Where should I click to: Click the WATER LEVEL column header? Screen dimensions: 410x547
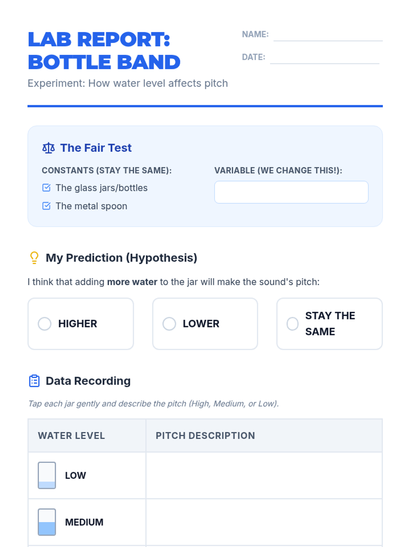(x=71, y=436)
